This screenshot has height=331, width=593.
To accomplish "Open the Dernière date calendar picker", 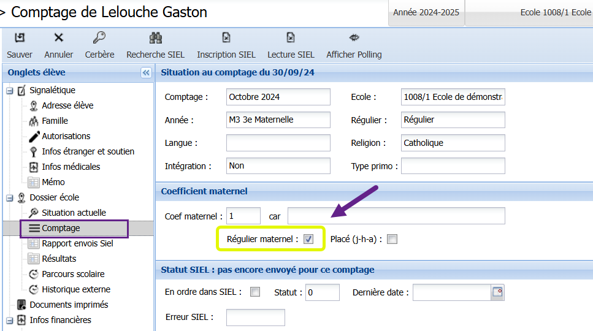I will [497, 293].
